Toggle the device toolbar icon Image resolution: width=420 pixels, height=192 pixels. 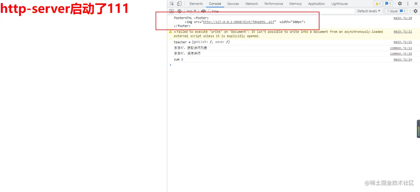pos(179,4)
